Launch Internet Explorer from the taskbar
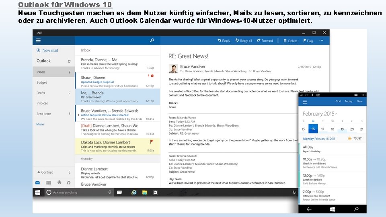Screen dimensions: 386x217 click(134, 192)
